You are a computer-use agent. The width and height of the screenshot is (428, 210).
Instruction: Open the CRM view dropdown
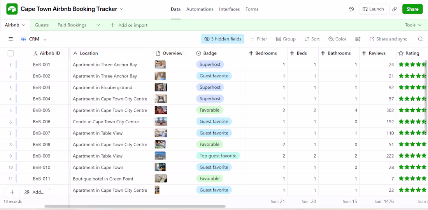(45, 39)
